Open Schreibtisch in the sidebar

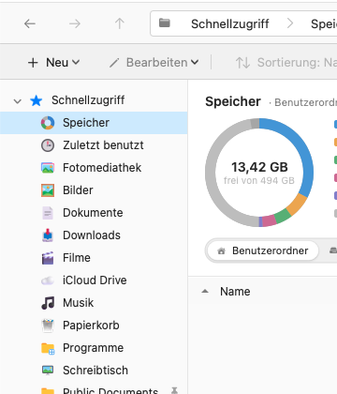[94, 371]
